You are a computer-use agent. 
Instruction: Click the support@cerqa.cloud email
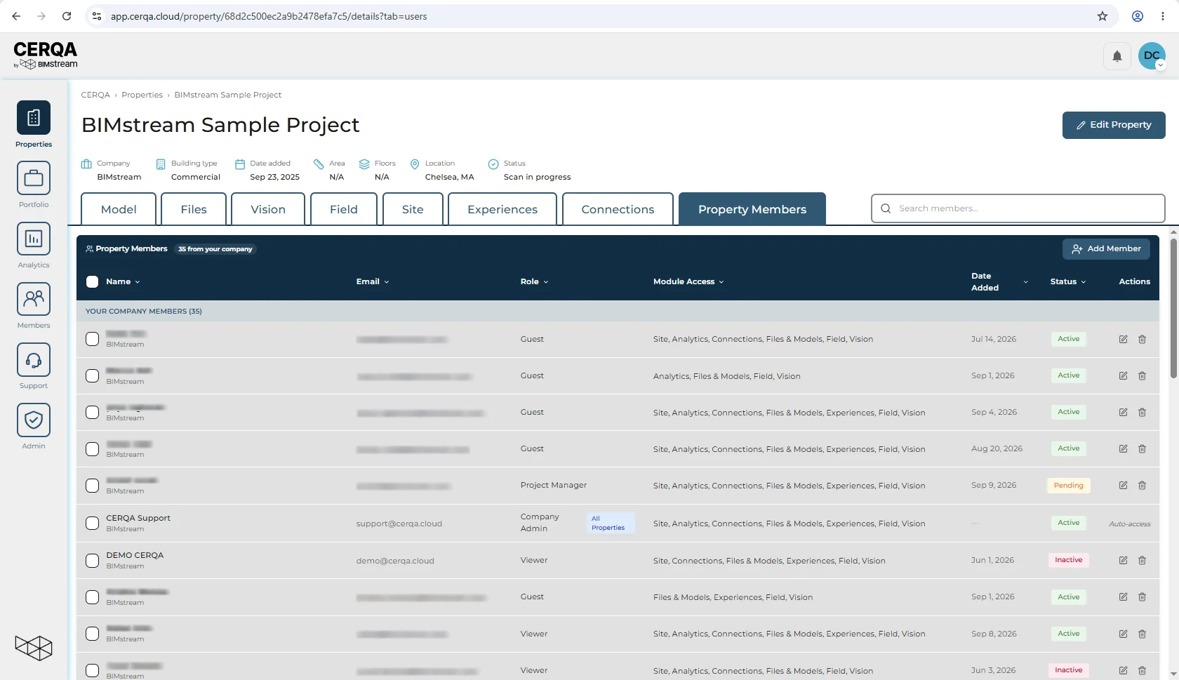coord(399,524)
